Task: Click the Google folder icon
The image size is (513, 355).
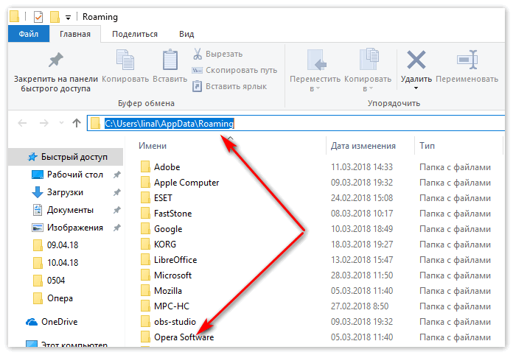Action: point(145,228)
